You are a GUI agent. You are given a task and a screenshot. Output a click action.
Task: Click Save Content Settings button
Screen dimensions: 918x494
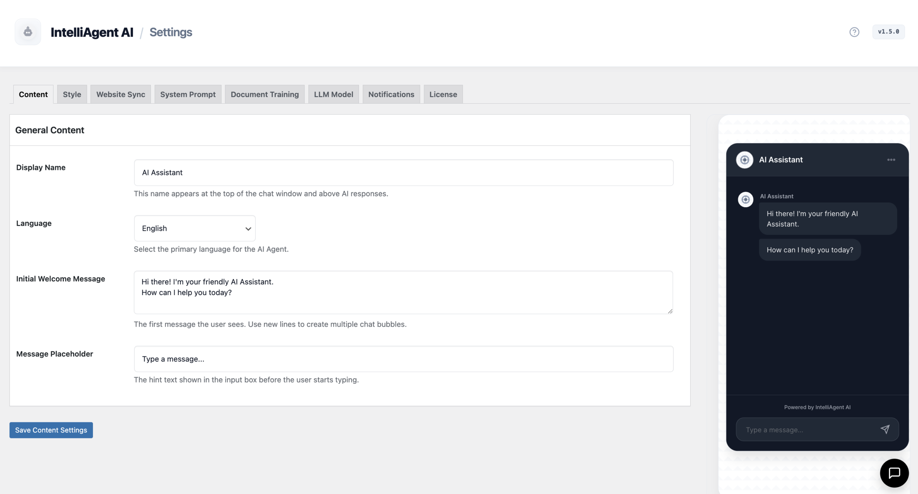[51, 430]
